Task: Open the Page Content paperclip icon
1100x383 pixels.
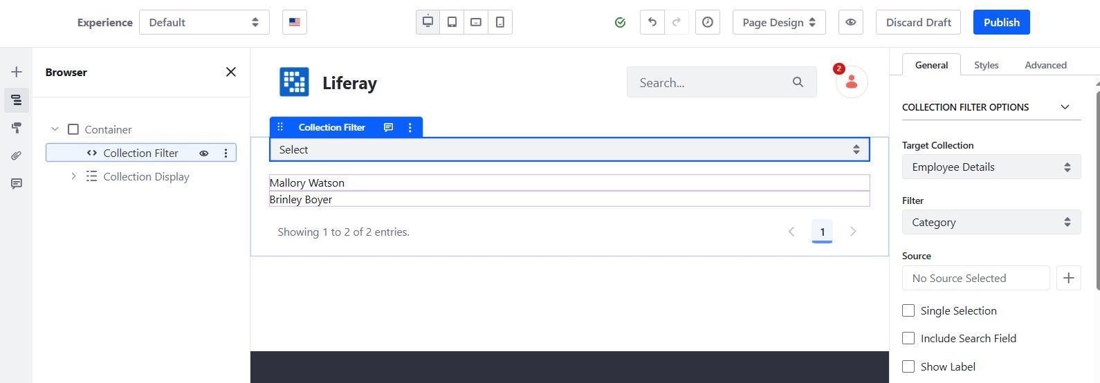Action: coord(17,156)
